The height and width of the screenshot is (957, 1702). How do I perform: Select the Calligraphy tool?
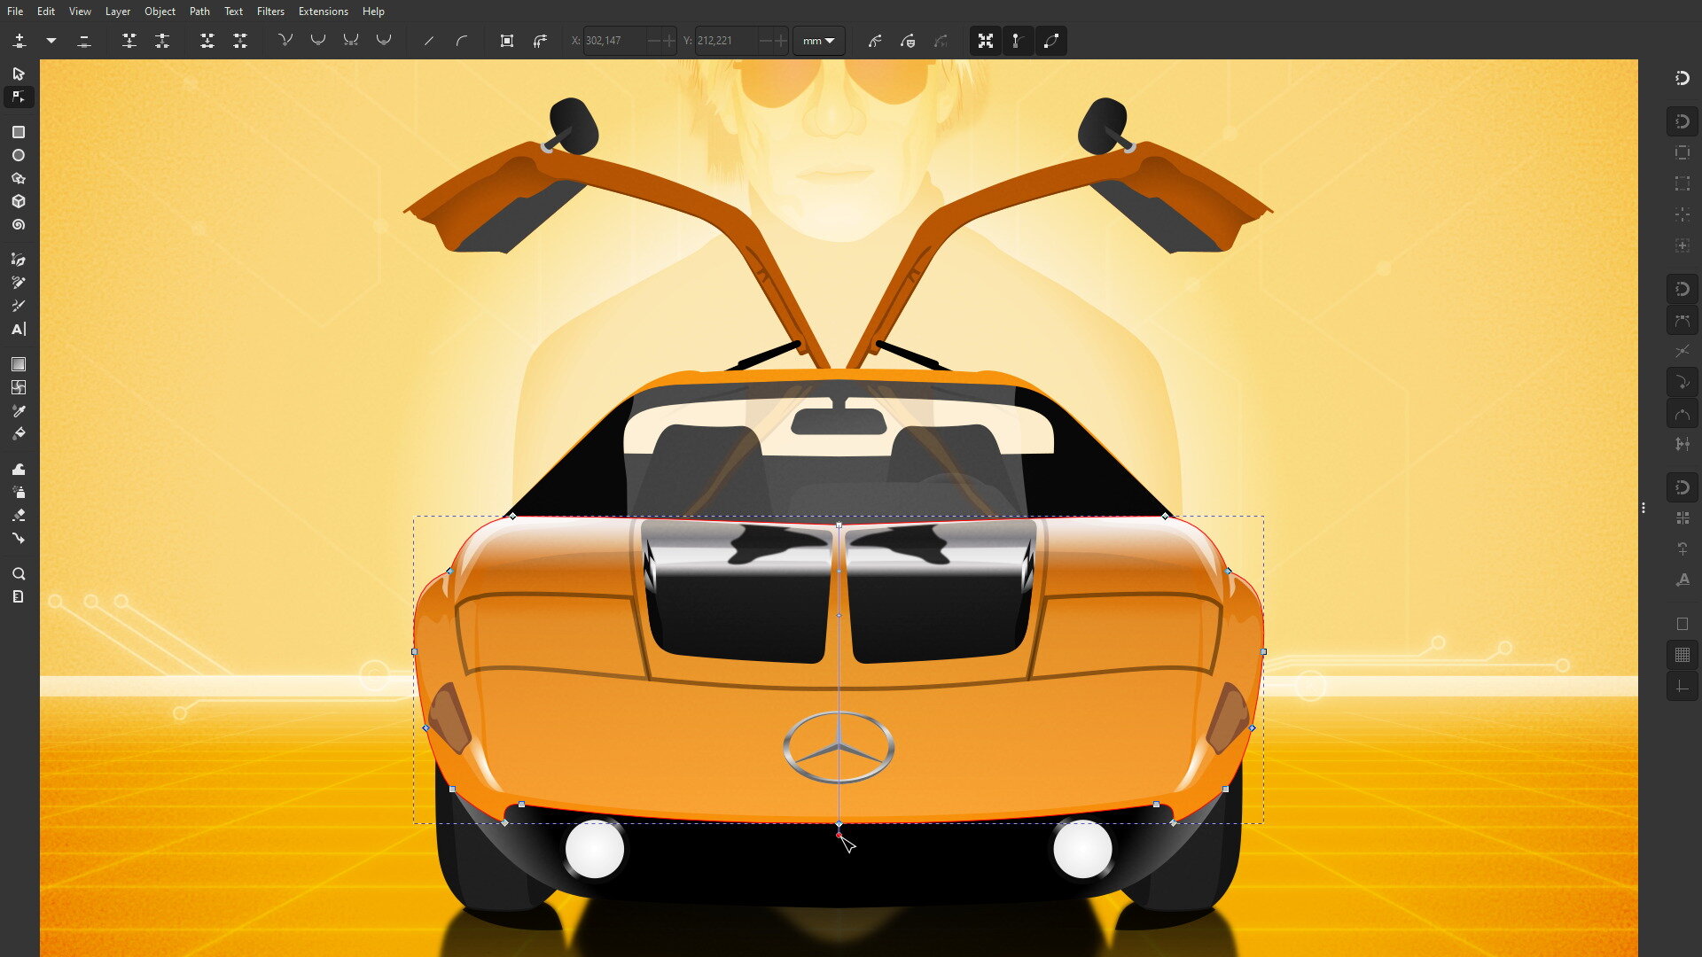click(19, 306)
